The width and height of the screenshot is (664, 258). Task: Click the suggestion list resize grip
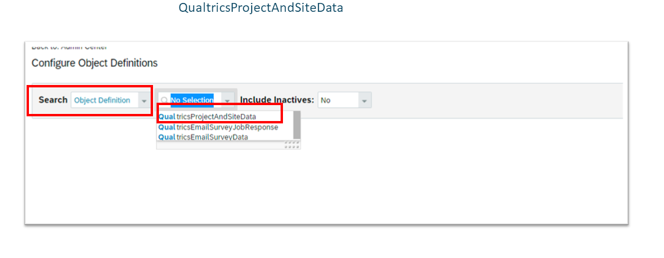coord(292,145)
